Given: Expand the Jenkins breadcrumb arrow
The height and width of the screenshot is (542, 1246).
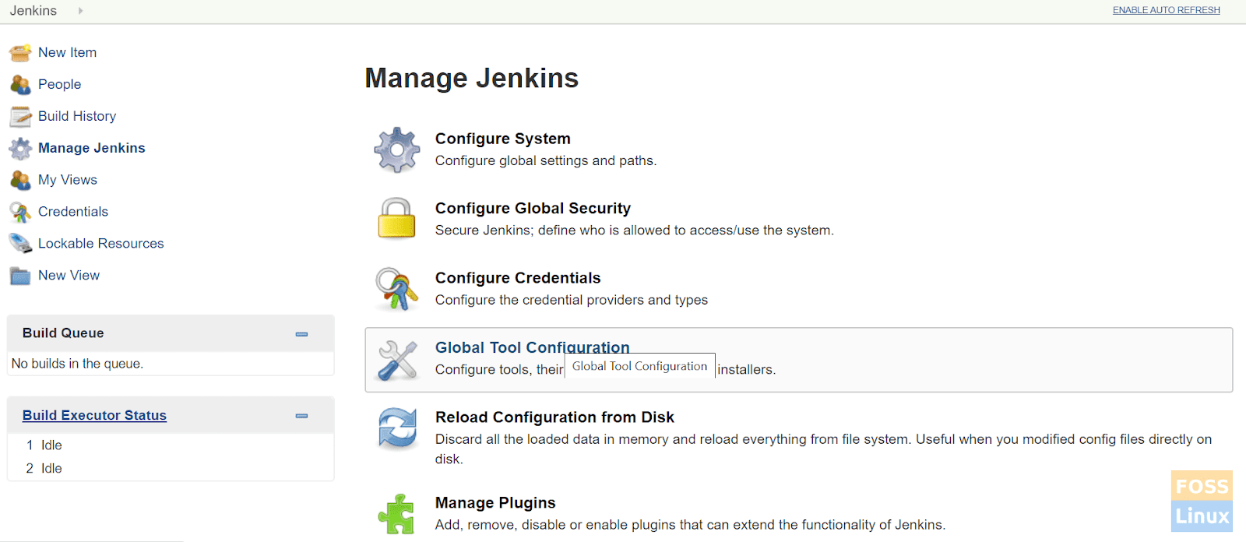Looking at the screenshot, I should (x=80, y=11).
